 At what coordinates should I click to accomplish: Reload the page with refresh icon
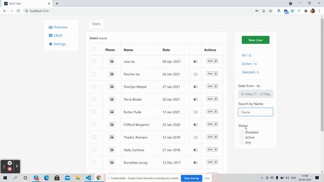(18, 11)
